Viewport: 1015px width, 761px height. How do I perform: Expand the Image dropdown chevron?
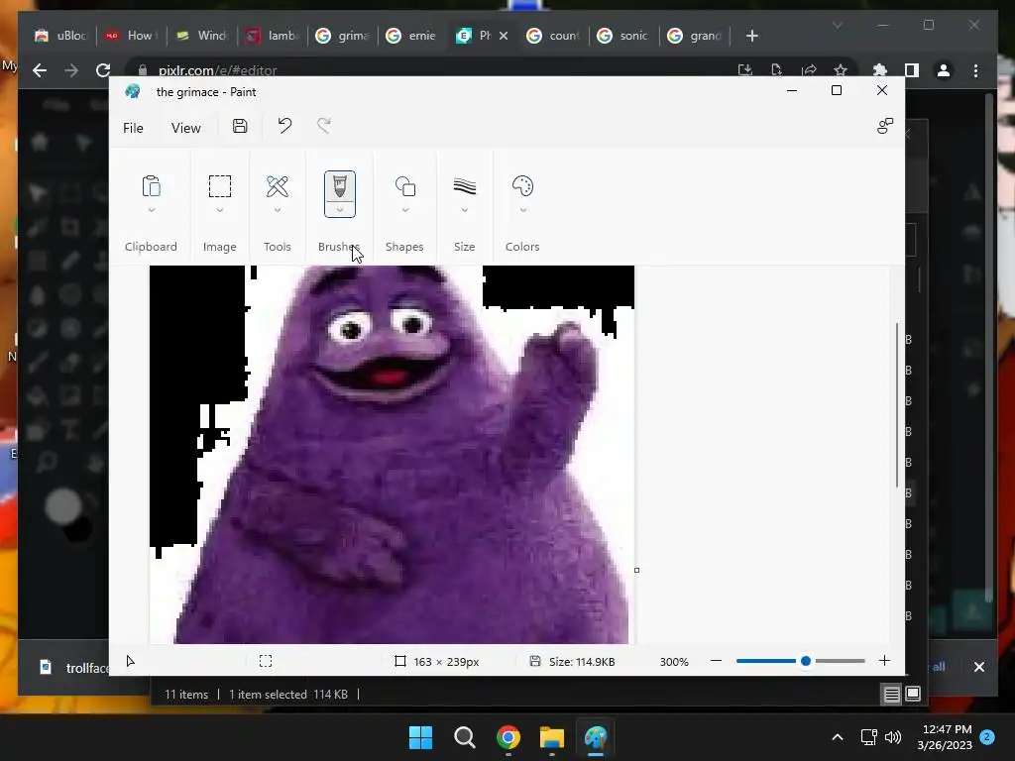point(219,210)
